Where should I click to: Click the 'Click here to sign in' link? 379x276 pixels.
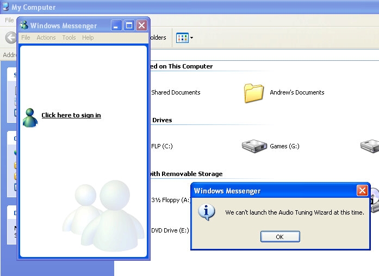pyautogui.click(x=71, y=115)
